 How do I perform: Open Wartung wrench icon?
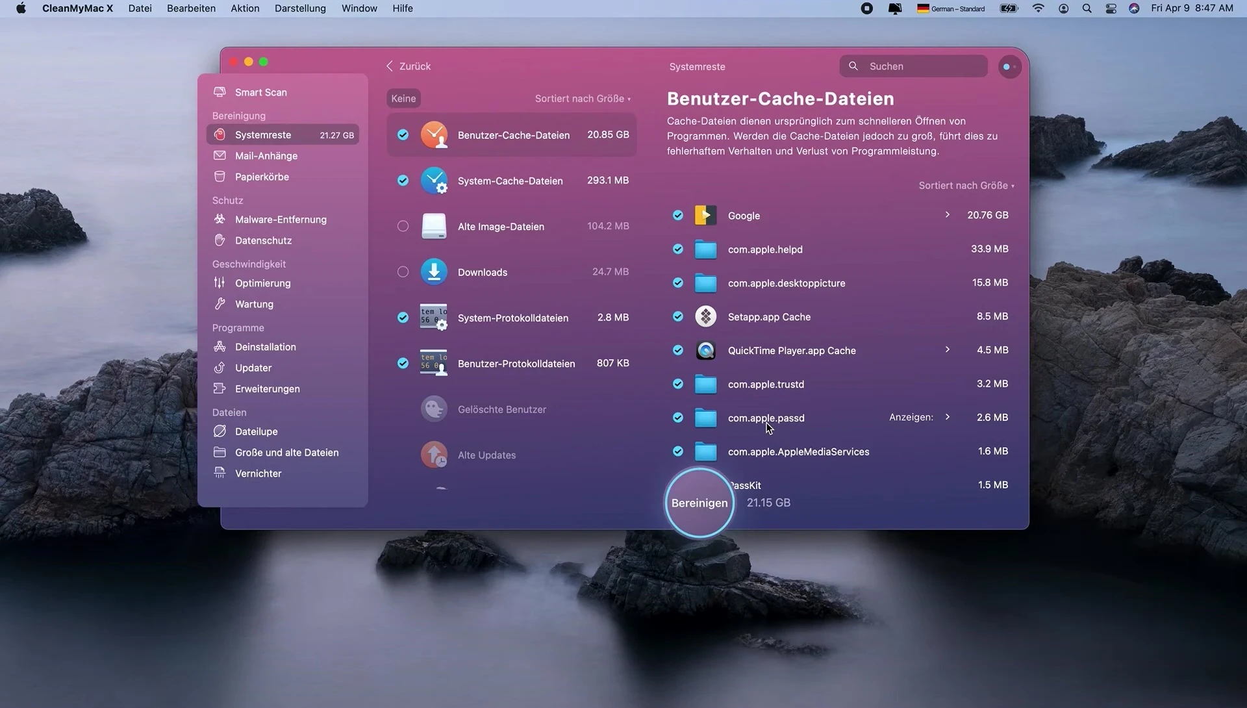220,304
